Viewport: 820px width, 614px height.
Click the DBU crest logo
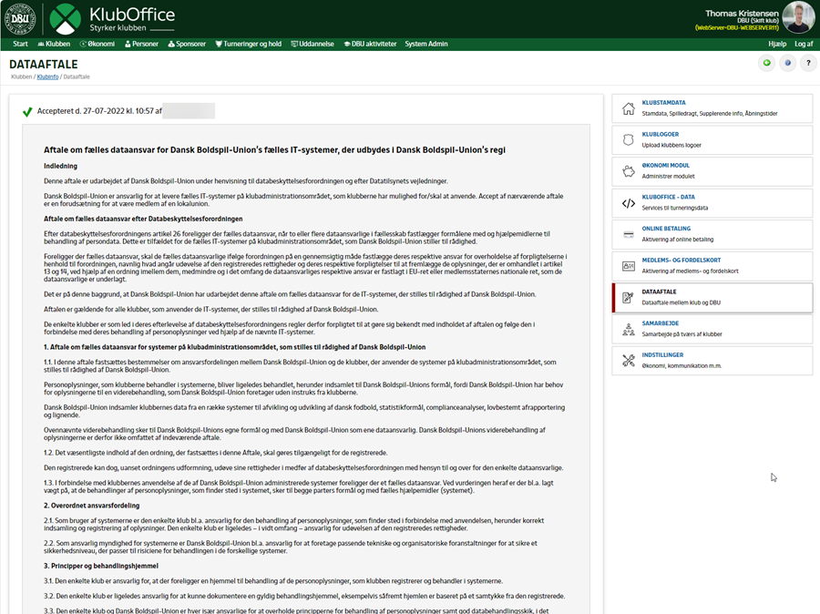tap(20, 18)
